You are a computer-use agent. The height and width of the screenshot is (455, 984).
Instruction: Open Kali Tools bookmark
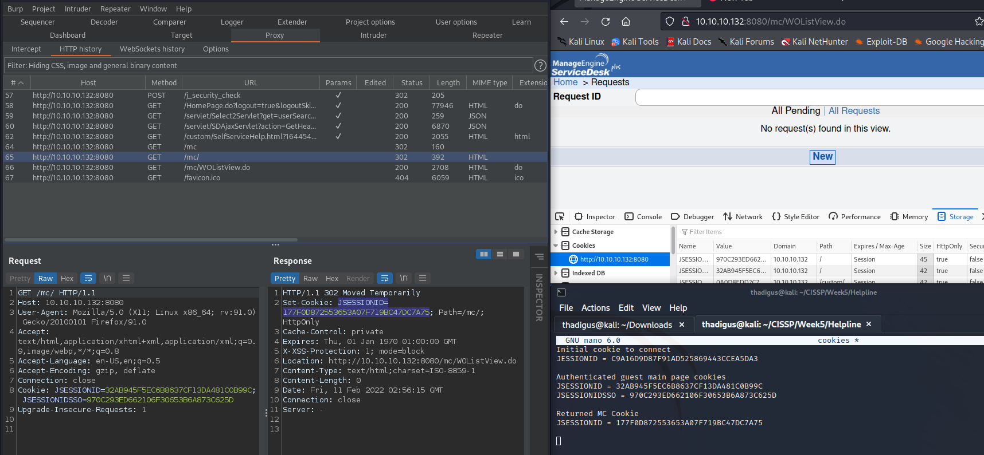635,42
